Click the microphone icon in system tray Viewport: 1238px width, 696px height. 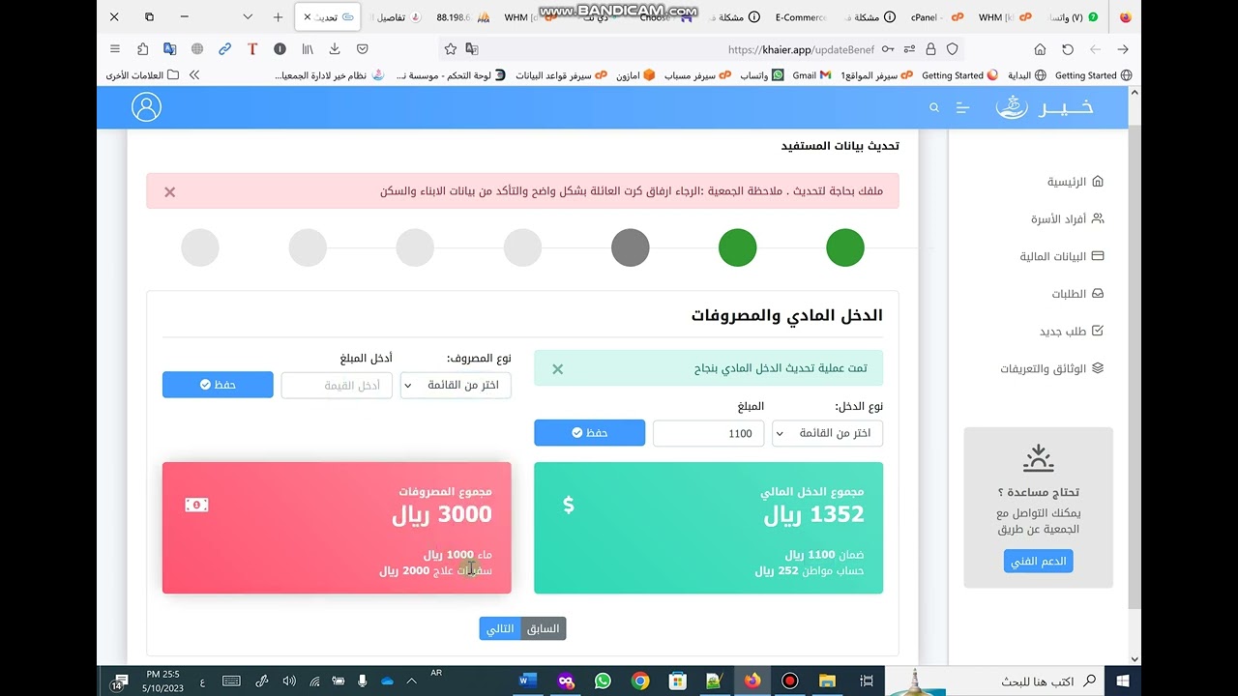363,681
